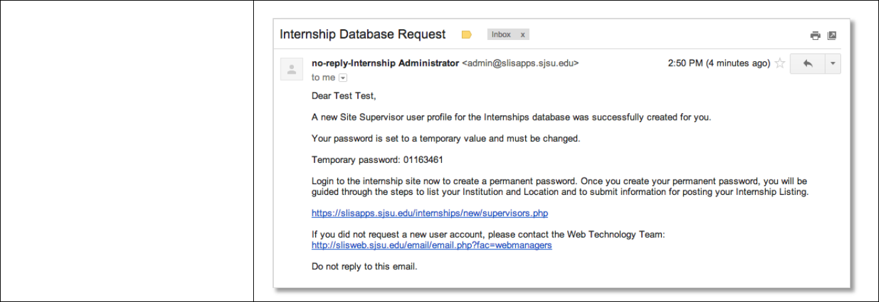Remove the Inbox label with x
This screenshot has width=879, height=302.
pos(522,35)
